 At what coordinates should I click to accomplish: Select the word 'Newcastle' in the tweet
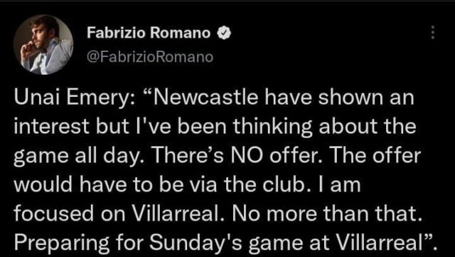pos(206,98)
